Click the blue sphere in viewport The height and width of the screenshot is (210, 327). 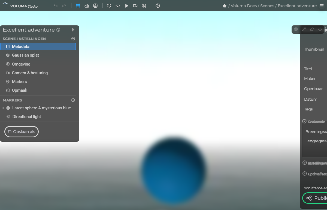click(173, 170)
